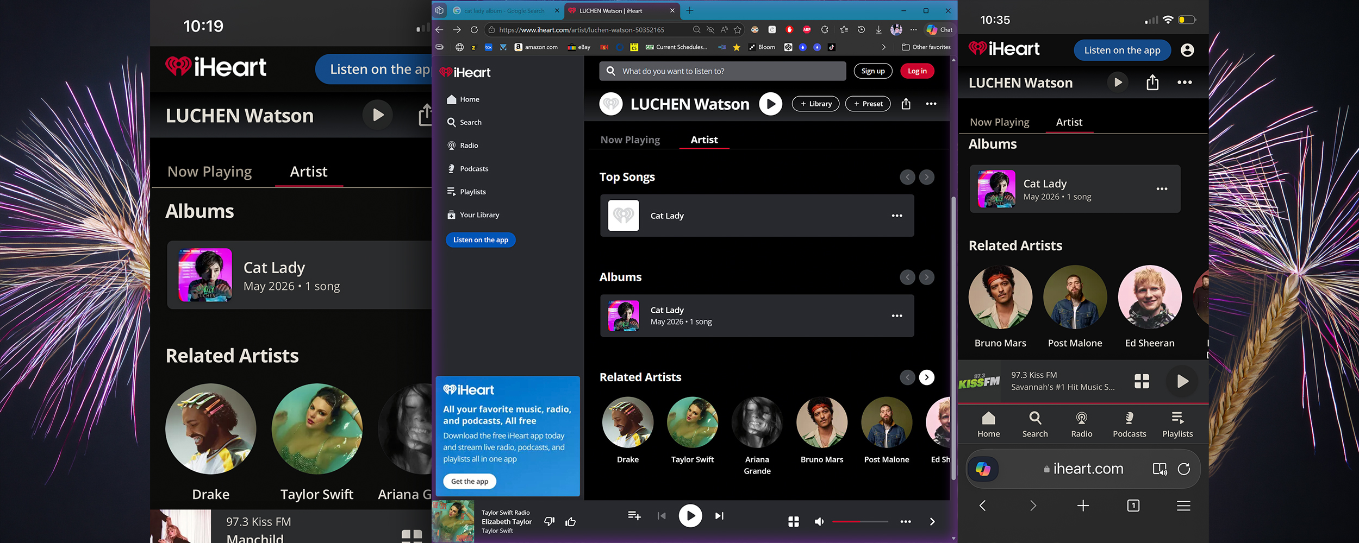Click the share icon beside the Preset button
The width and height of the screenshot is (1359, 543).
coord(906,104)
